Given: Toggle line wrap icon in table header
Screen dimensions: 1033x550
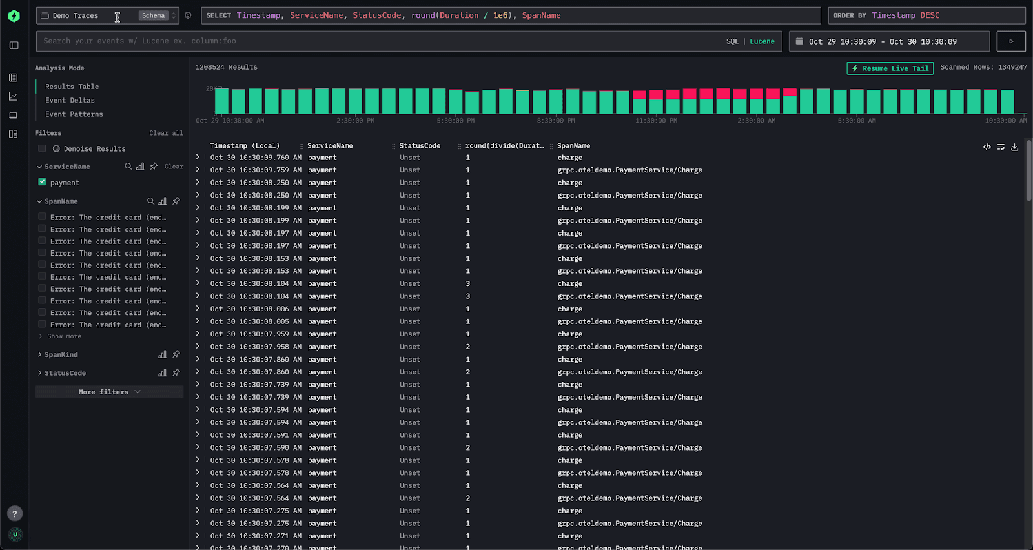Looking at the screenshot, I should (1001, 147).
